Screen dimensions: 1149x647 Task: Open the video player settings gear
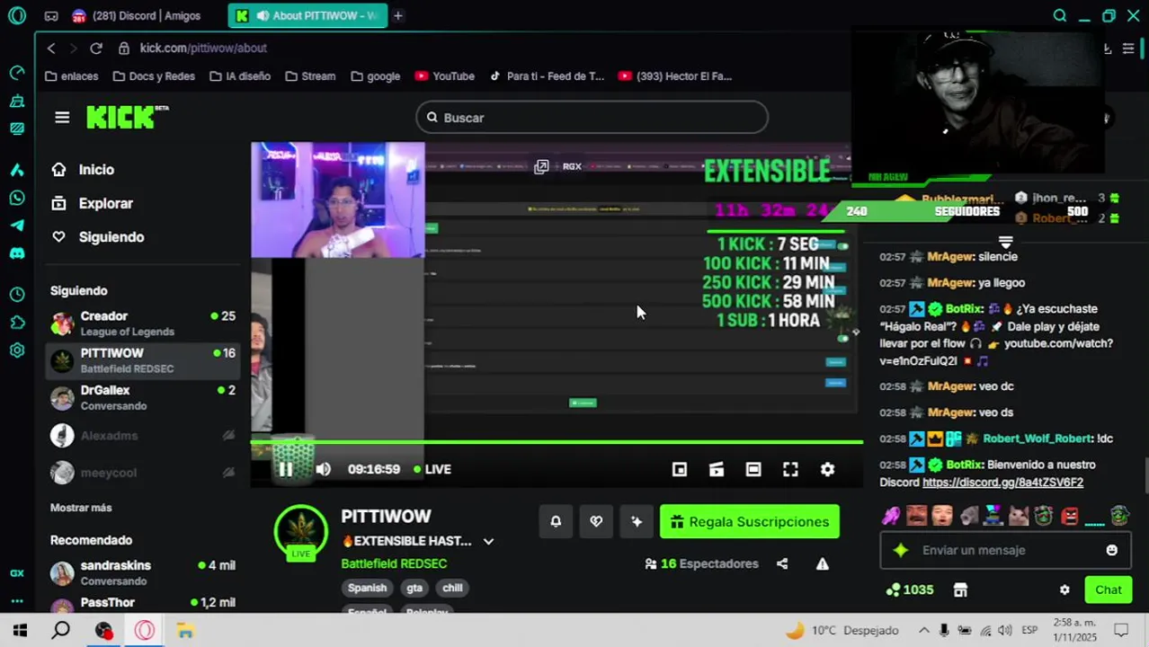click(x=827, y=469)
